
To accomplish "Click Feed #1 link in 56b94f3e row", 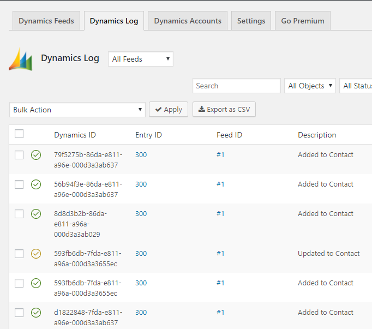I will pos(220,184).
